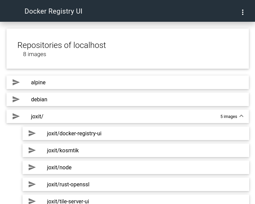Click the '5 images' count label
Image resolution: width=255 pixels, height=204 pixels.
click(228, 117)
